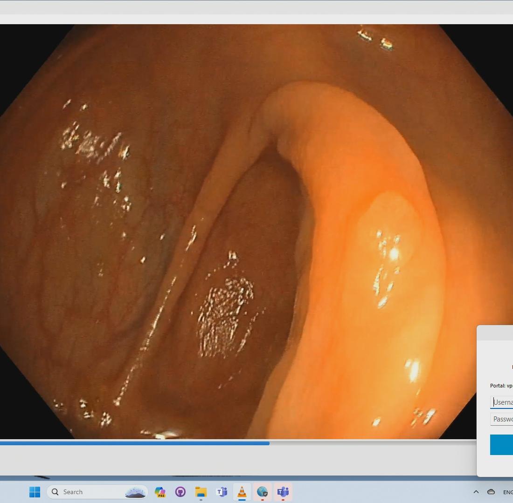Open the Windows Start menu

click(x=35, y=491)
